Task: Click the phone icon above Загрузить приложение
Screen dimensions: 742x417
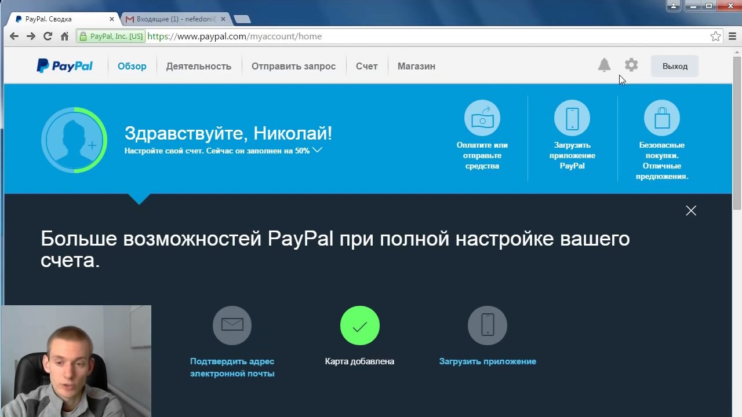Action: pos(488,325)
